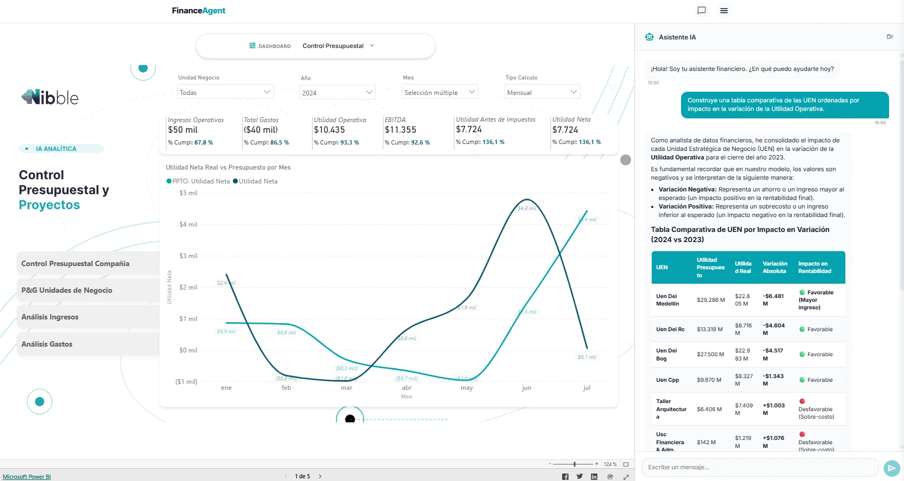Zoom in with the plus icon
904x481 pixels.
(597, 464)
